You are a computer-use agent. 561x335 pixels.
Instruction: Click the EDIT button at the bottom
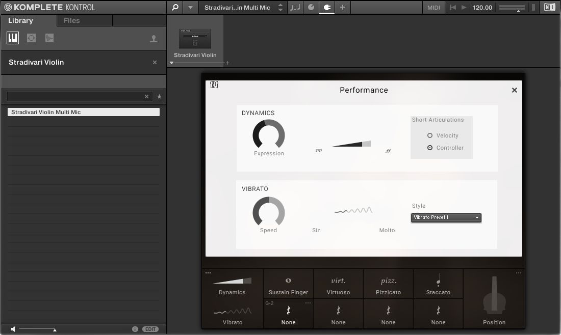[x=150, y=329]
